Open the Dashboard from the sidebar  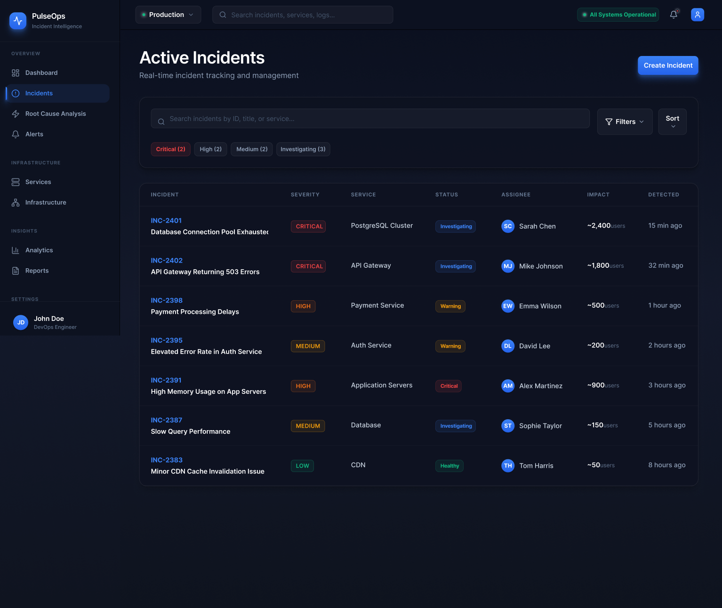click(41, 72)
